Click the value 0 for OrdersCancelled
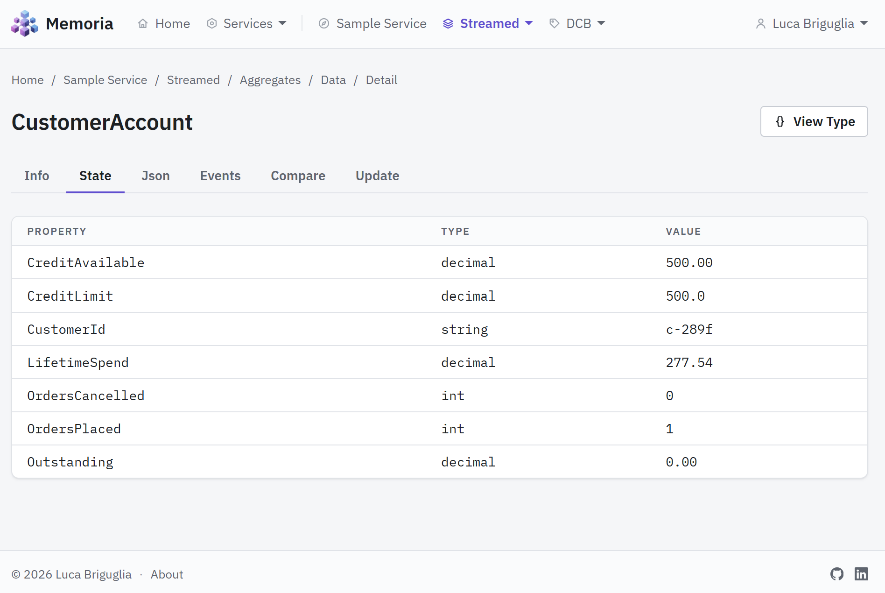 pos(669,395)
